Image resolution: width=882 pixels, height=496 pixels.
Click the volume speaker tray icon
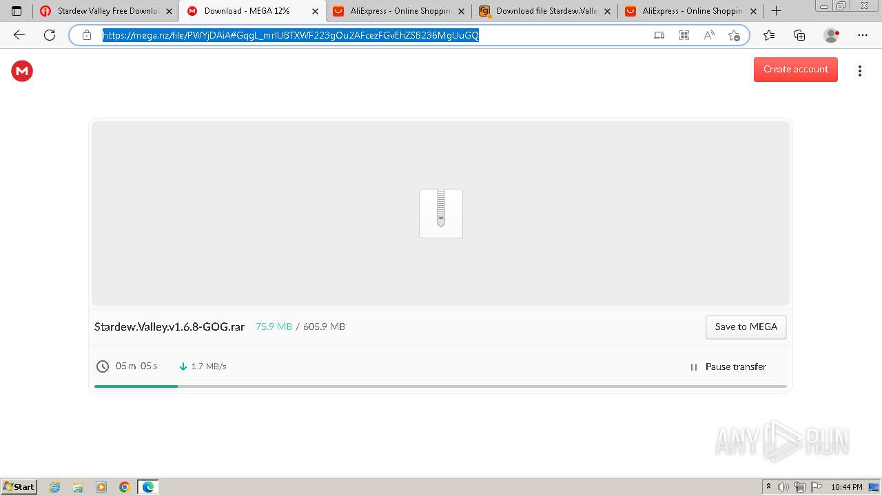(783, 487)
